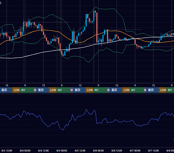Select the 東京 session block above 9/6 12:00
Screen dimensions: 174x153
tap(116, 90)
